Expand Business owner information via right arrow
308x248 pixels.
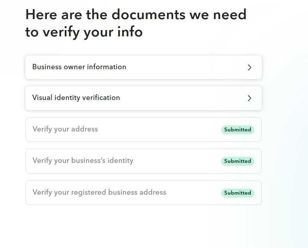point(249,67)
